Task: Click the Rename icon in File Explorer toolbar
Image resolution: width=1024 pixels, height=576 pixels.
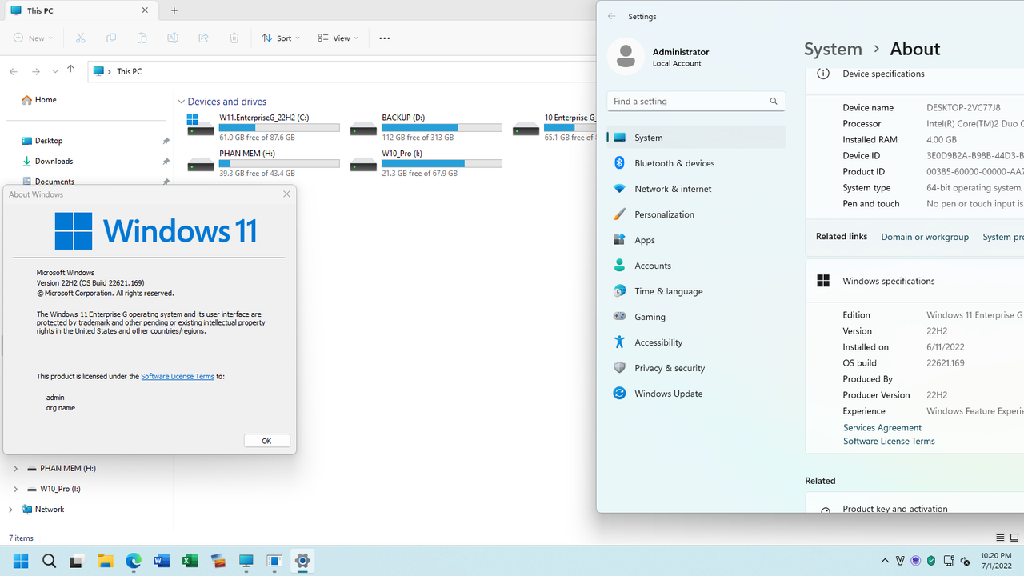Action: coord(173,38)
